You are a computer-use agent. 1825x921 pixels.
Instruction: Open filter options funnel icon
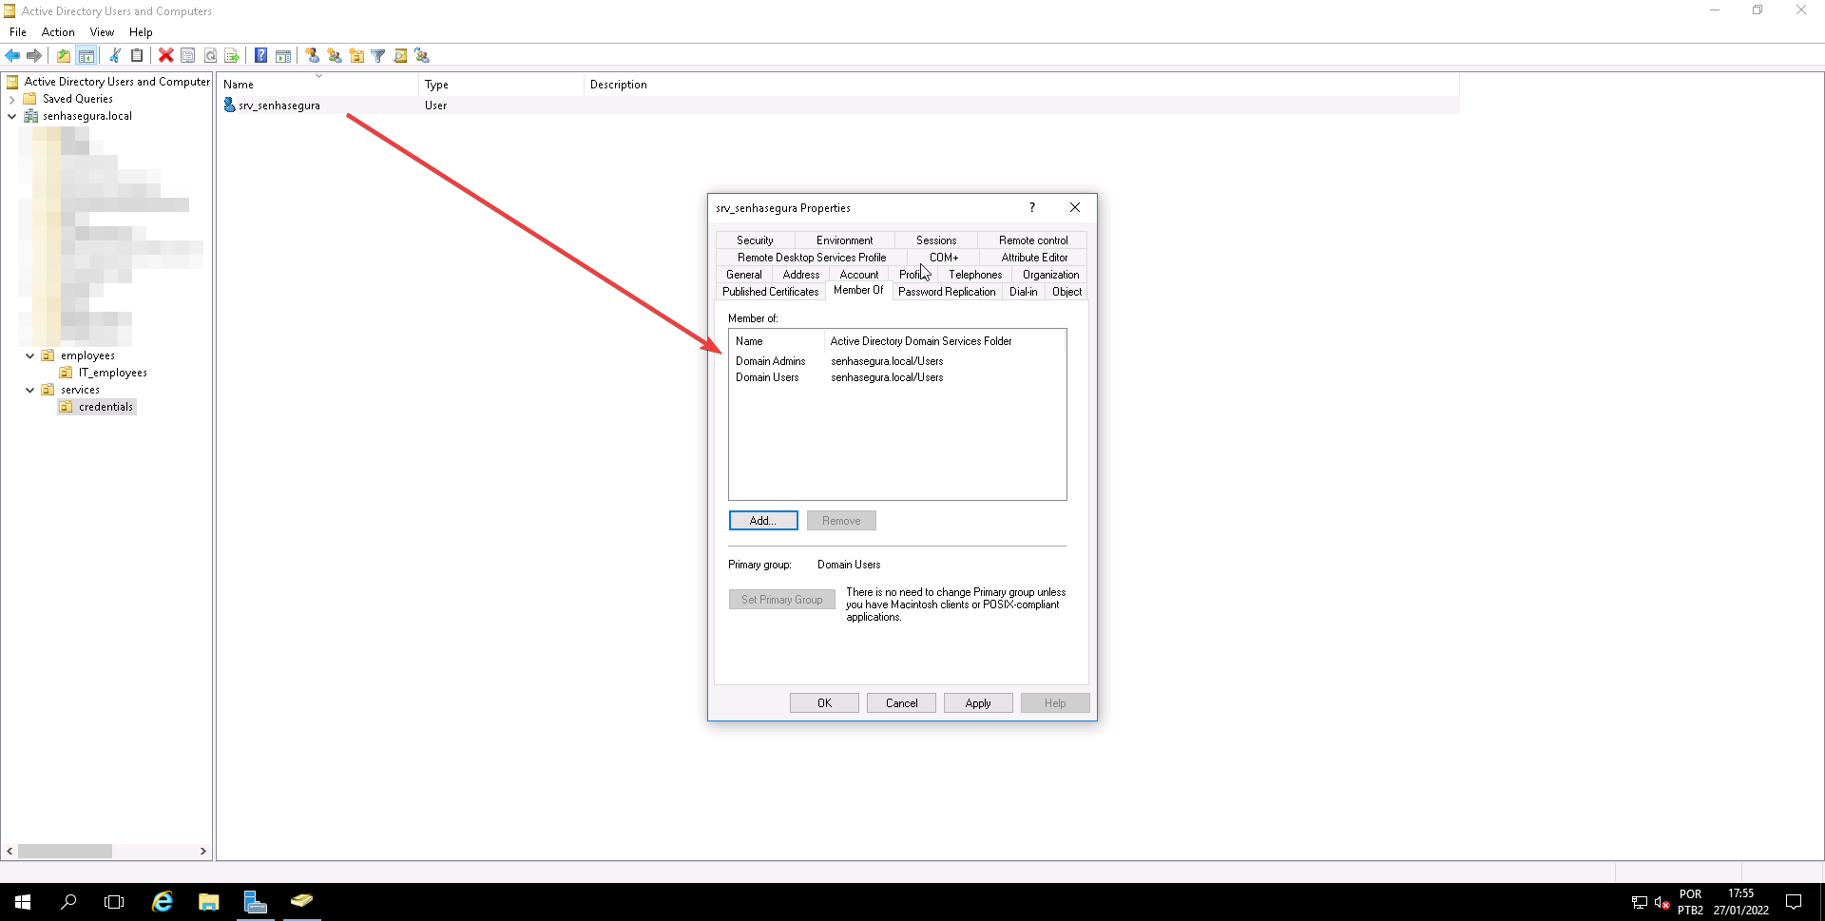coord(378,56)
